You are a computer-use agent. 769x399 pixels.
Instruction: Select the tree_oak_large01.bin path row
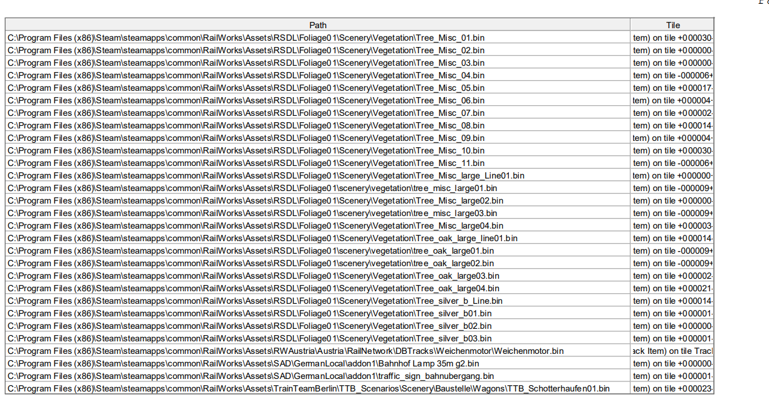(x=318, y=251)
